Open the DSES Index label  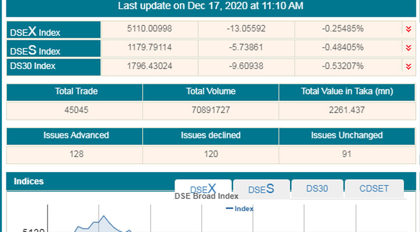pos(35,50)
